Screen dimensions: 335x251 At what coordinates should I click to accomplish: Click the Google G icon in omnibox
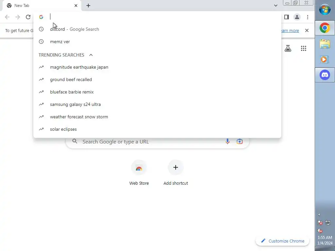click(x=41, y=17)
